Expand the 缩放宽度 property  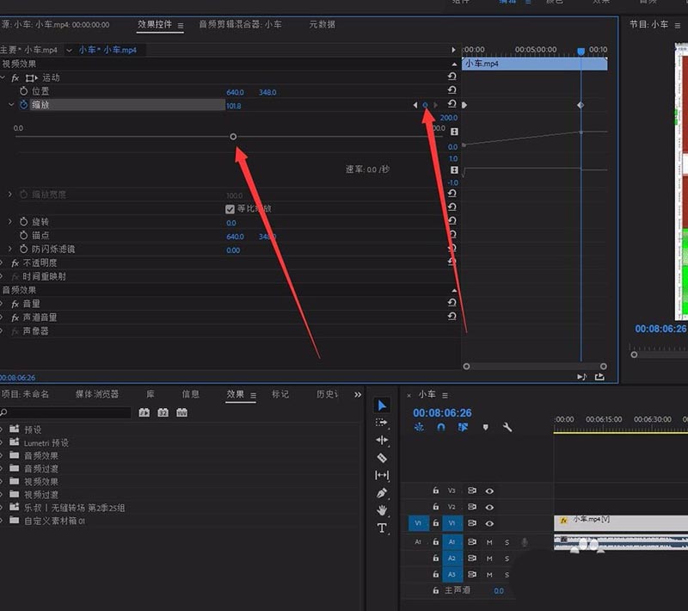[9, 194]
